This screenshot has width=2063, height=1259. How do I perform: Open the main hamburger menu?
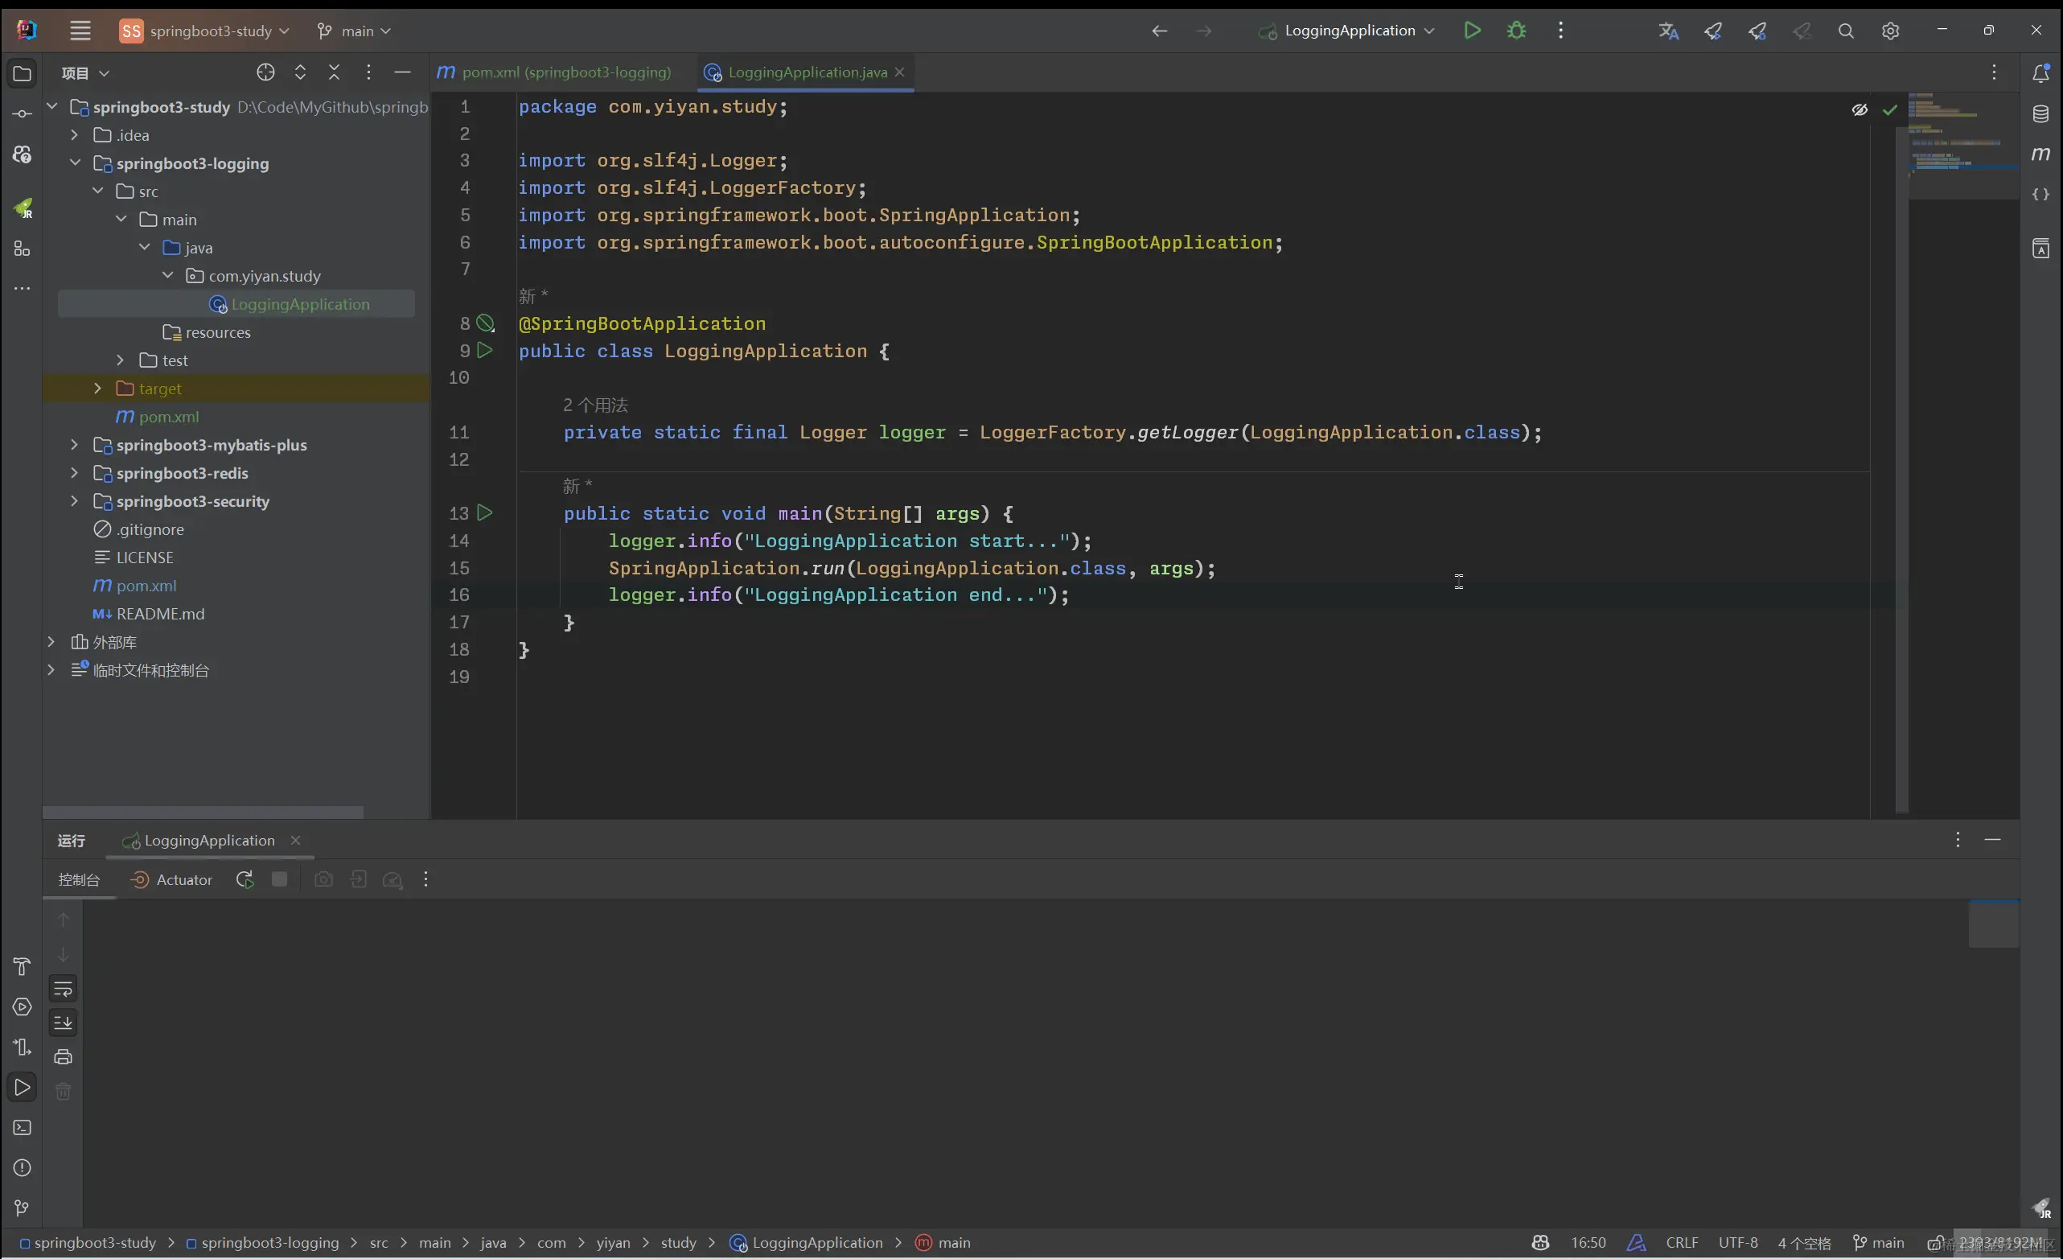click(x=80, y=31)
